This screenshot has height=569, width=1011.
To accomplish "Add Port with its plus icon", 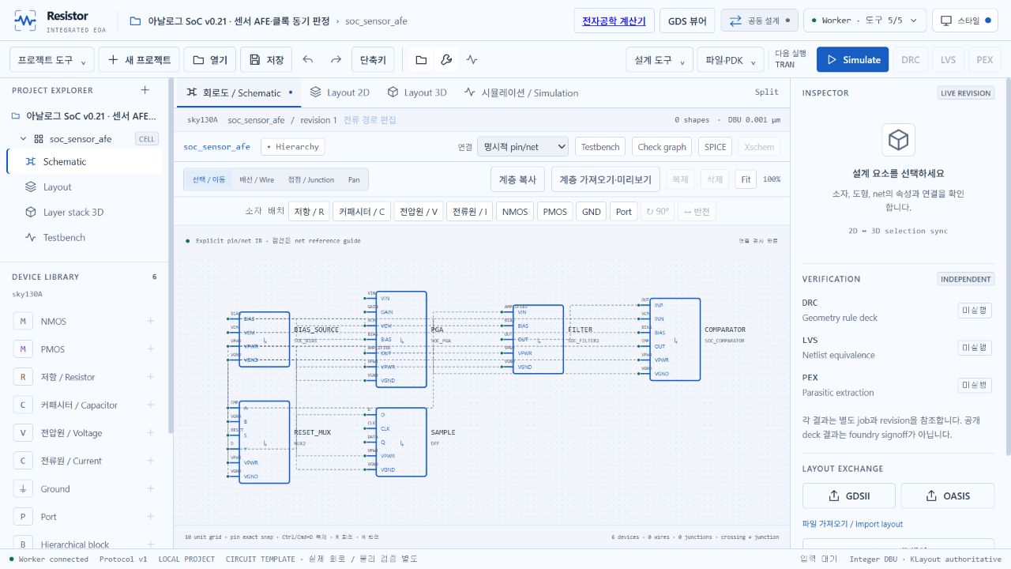I will click(150, 517).
